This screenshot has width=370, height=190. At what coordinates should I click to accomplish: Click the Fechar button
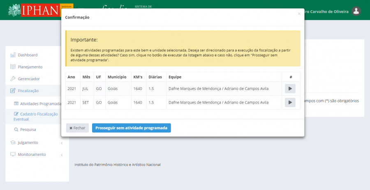click(x=77, y=128)
